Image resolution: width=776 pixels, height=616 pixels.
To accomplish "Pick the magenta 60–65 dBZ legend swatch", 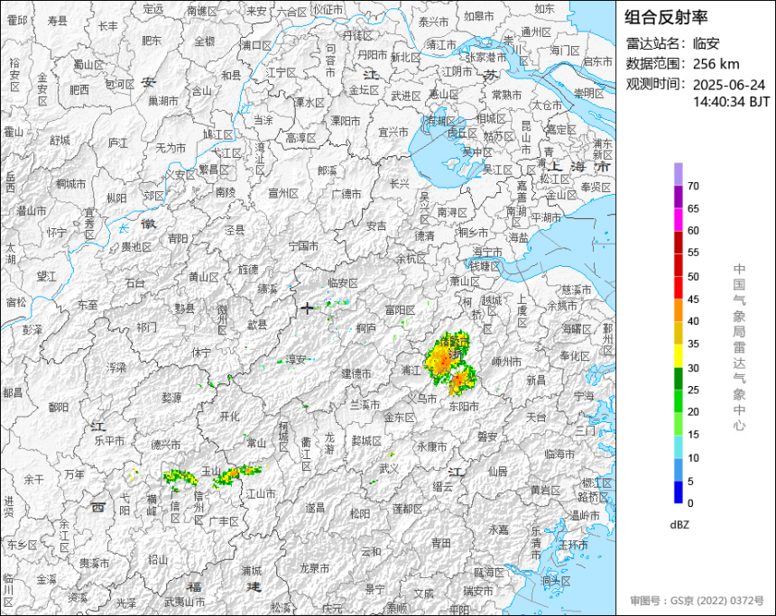I will click(x=678, y=219).
